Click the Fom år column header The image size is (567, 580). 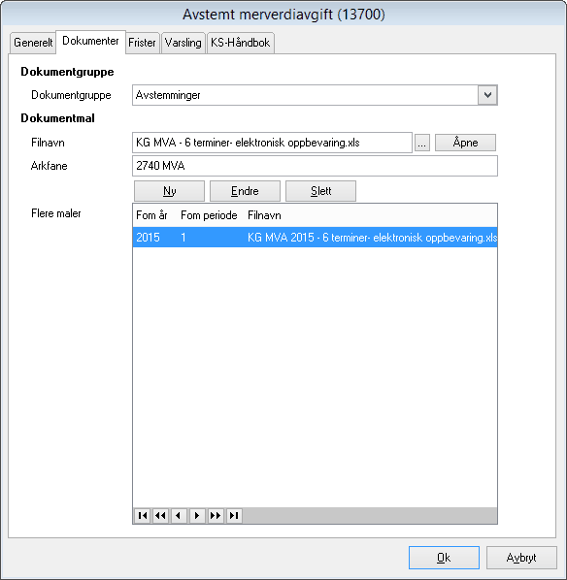tap(151, 215)
